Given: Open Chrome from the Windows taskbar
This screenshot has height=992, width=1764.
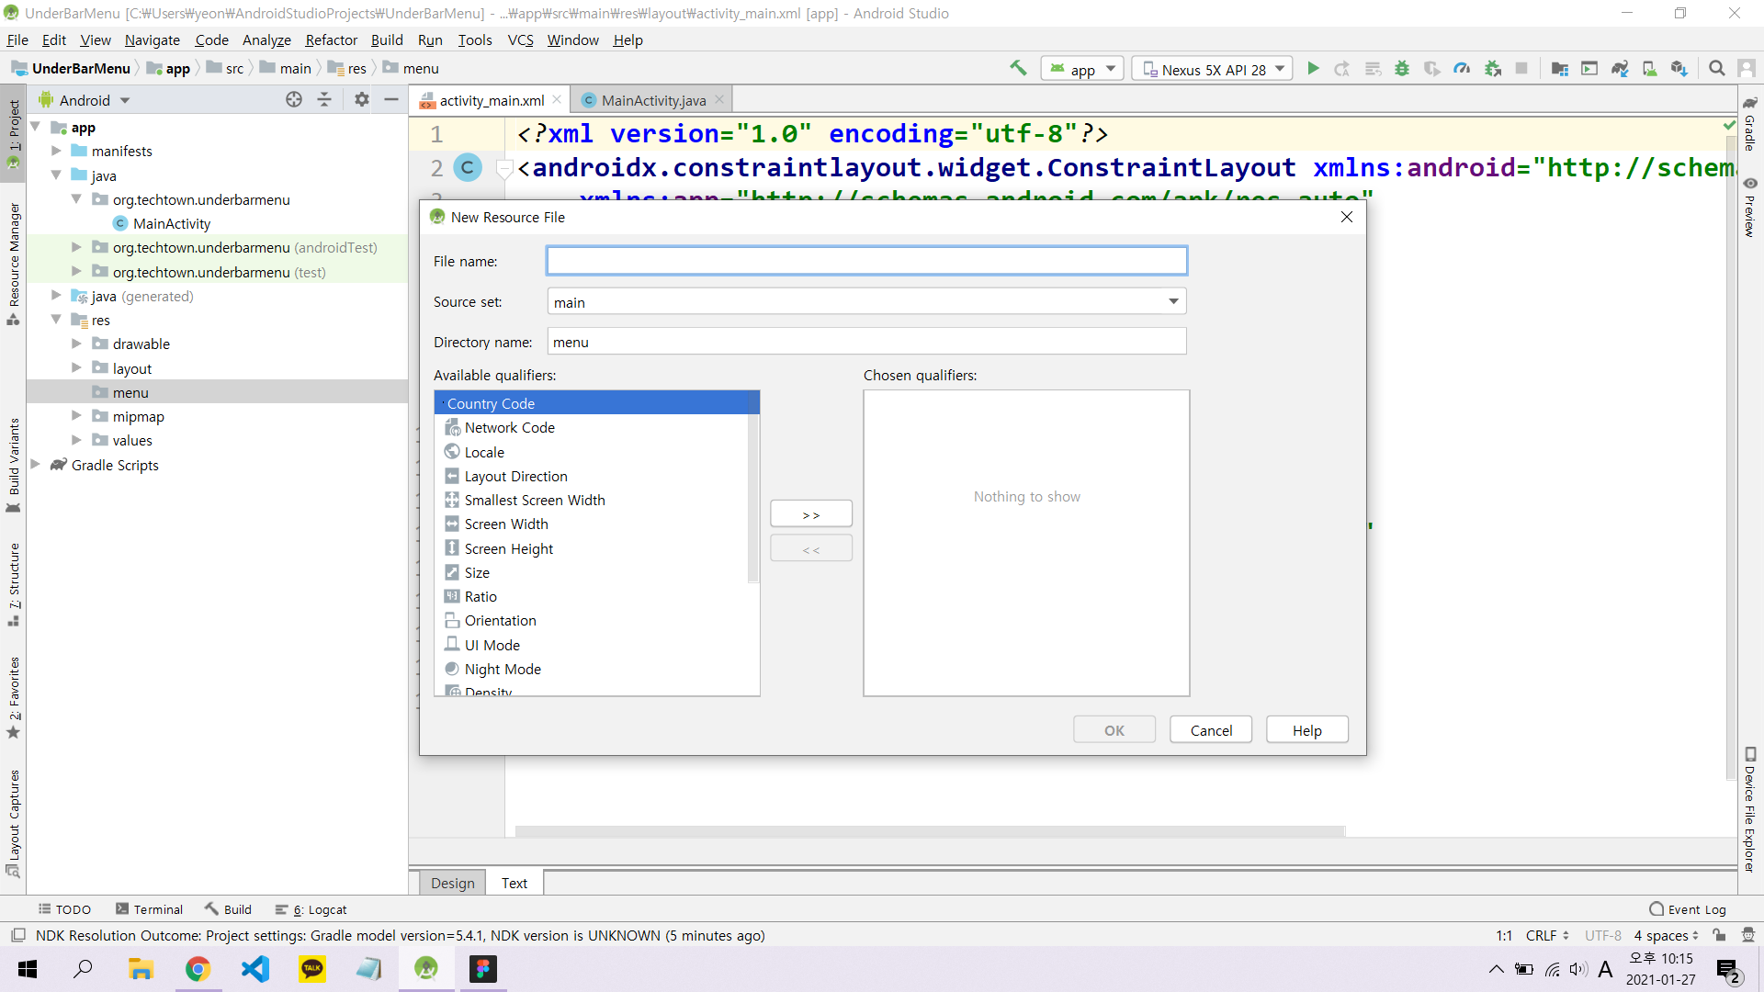Looking at the screenshot, I should point(198,969).
